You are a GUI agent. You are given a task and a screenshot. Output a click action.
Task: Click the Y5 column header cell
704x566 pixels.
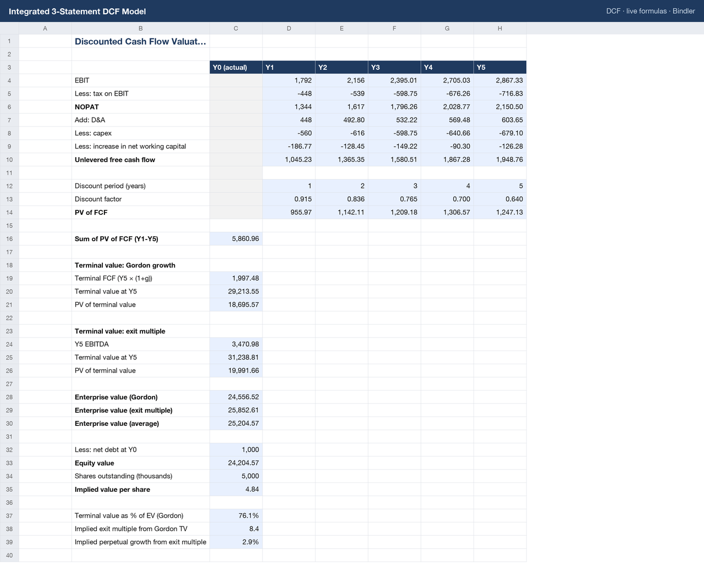tap(500, 68)
